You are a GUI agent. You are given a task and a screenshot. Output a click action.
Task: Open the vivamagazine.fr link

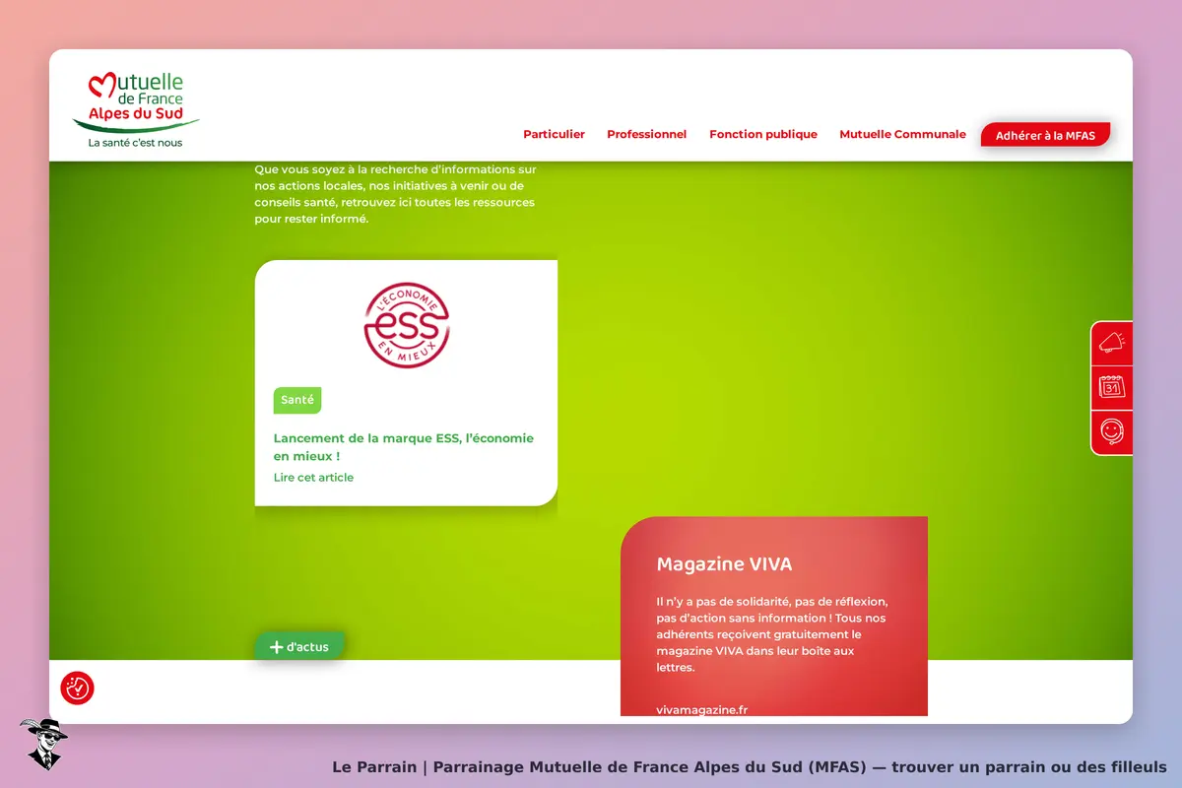(x=702, y=709)
